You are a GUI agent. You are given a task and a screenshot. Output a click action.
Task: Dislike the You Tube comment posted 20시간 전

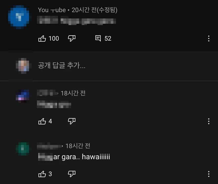pyautogui.click(x=72, y=38)
